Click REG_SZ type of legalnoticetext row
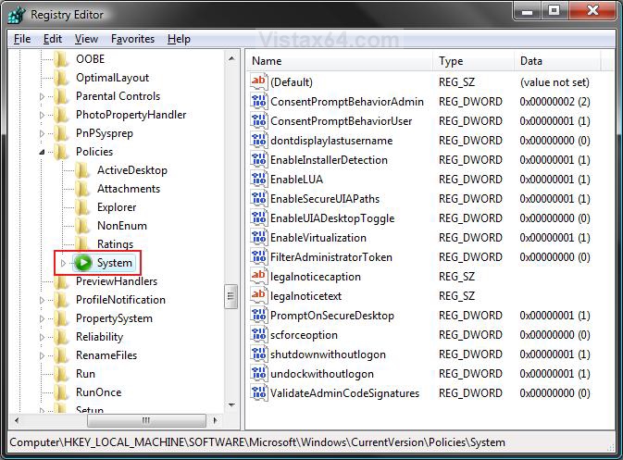Image resolution: width=623 pixels, height=460 pixels. click(456, 296)
